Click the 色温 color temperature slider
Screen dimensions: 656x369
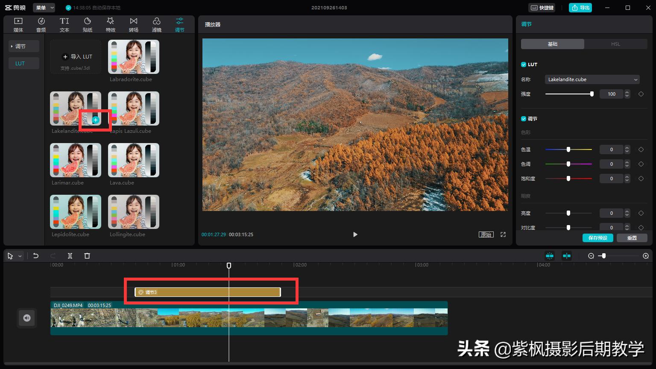coord(568,149)
